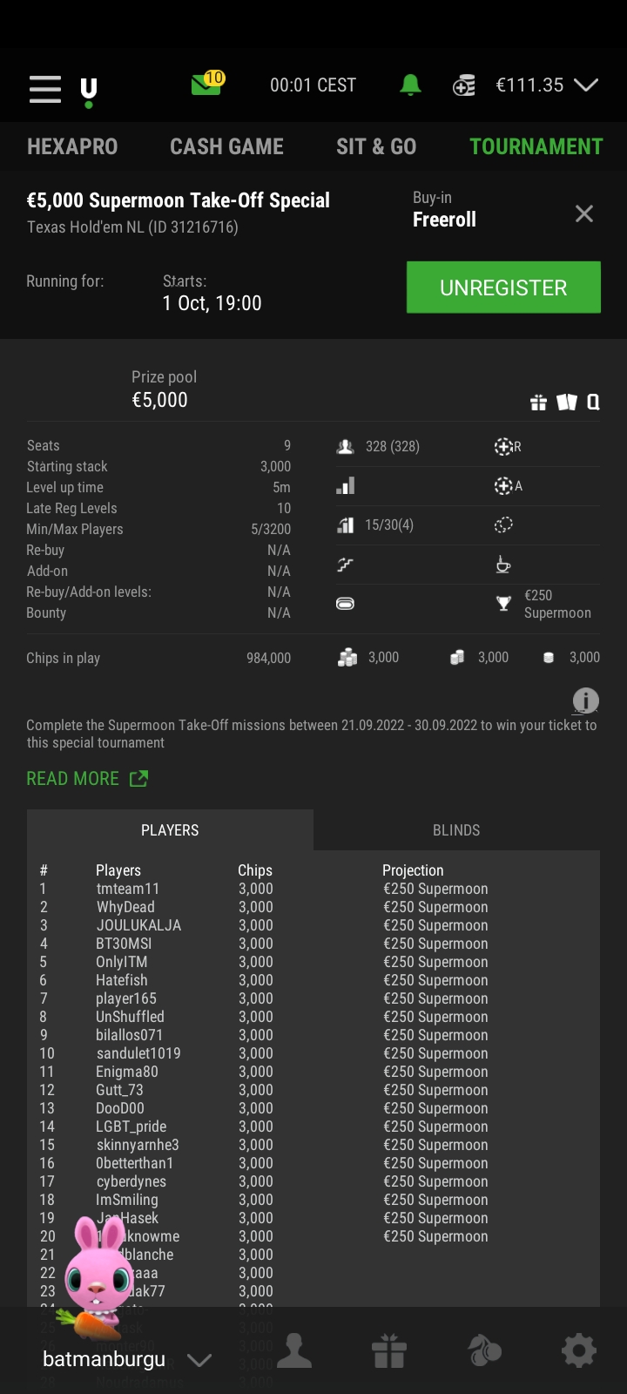Close the tournament details panel
The width and height of the screenshot is (627, 1394).
(584, 213)
